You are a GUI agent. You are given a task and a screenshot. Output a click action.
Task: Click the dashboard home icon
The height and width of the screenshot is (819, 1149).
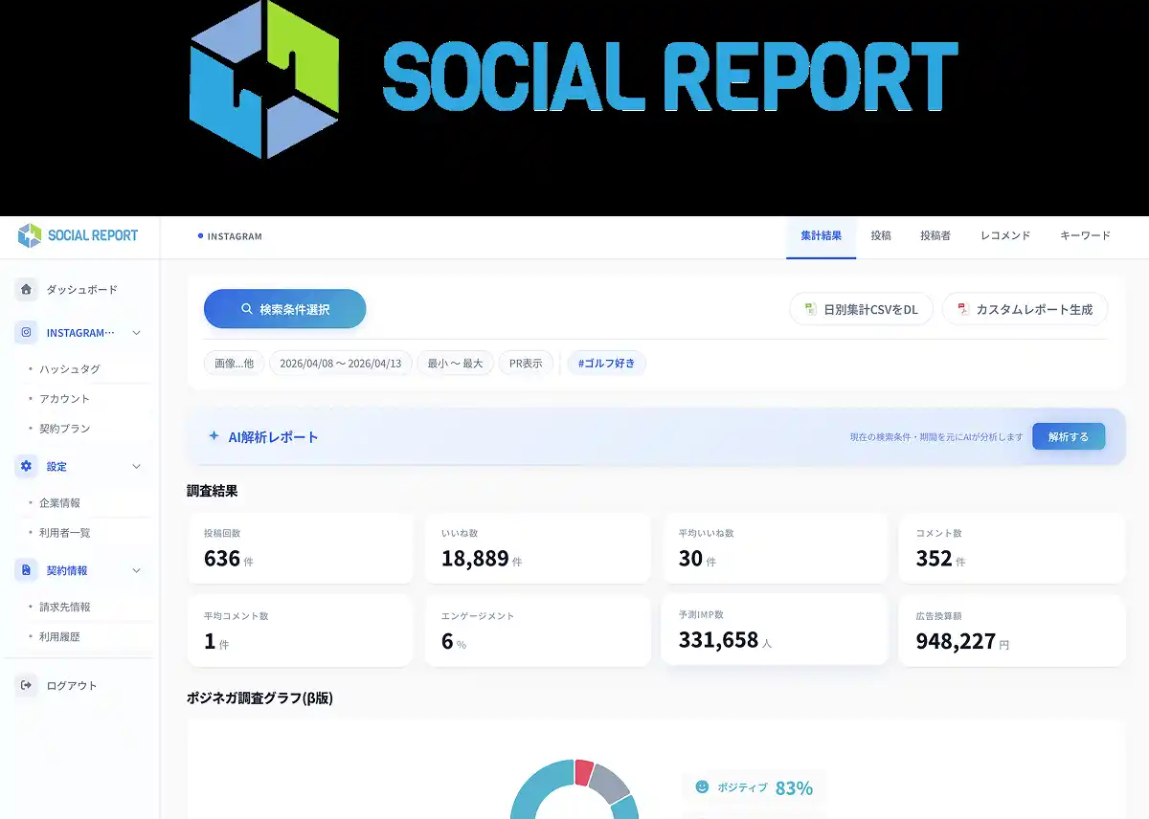(26, 289)
